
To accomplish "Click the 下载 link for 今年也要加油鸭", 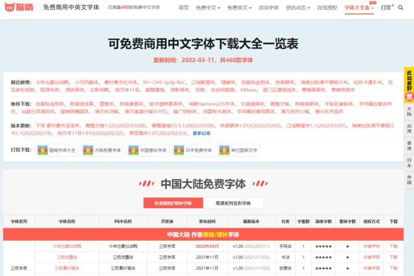I will pos(393,246).
